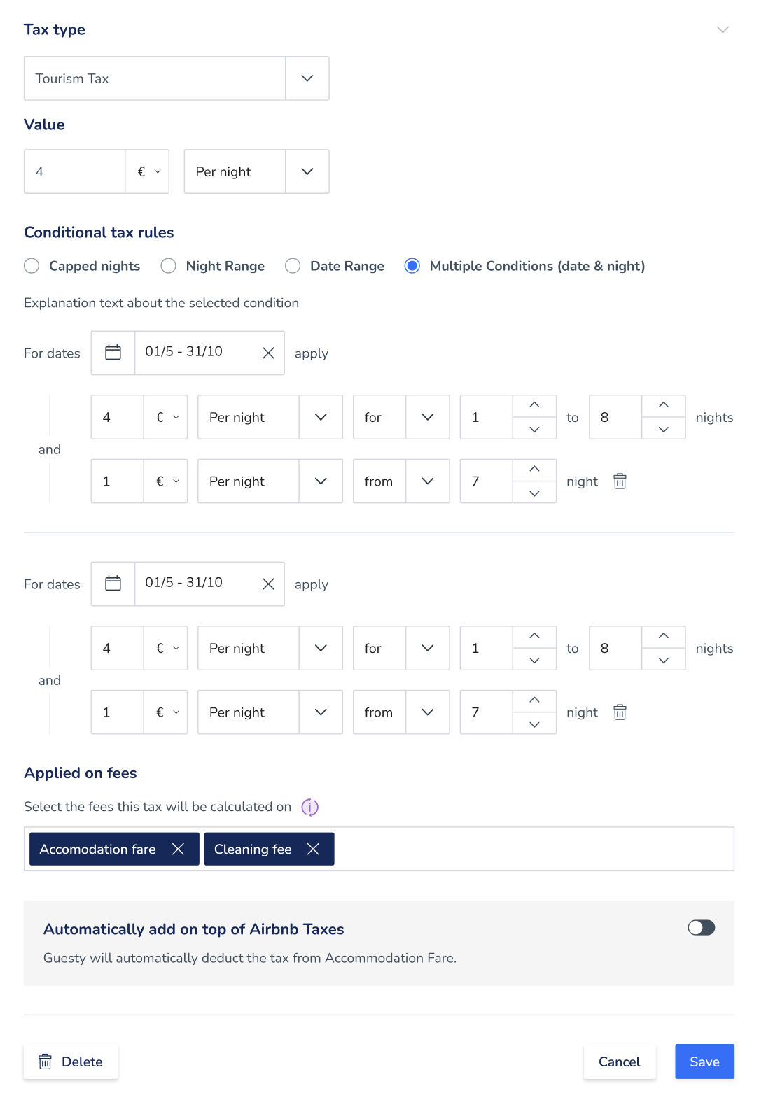Click trash icon in second conditions block
The image size is (759, 1100).
620,712
